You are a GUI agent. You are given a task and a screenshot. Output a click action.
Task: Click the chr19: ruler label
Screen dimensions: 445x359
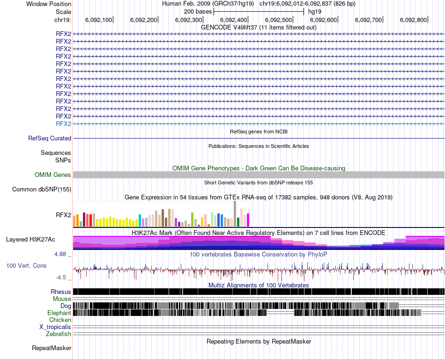pyautogui.click(x=63, y=20)
